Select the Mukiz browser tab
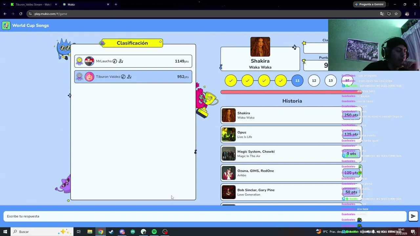This screenshot has width=420, height=236. click(x=86, y=5)
